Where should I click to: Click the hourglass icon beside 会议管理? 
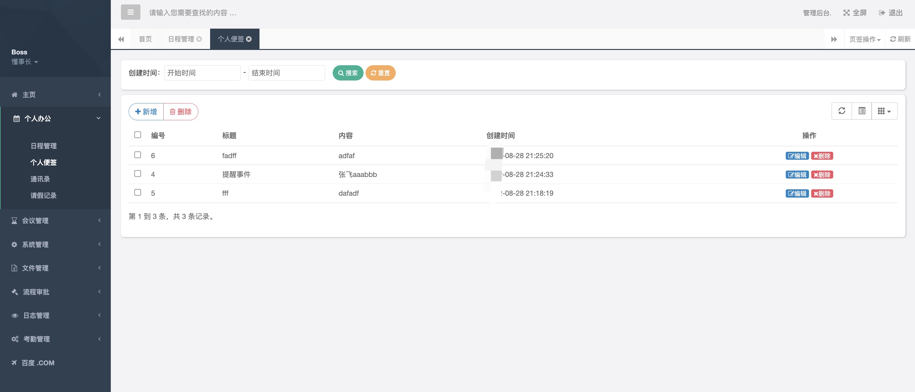[x=14, y=220]
